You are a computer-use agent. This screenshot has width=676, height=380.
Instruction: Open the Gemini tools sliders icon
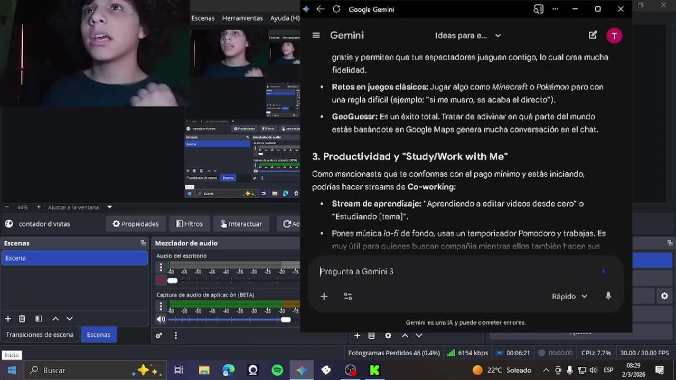pos(348,297)
